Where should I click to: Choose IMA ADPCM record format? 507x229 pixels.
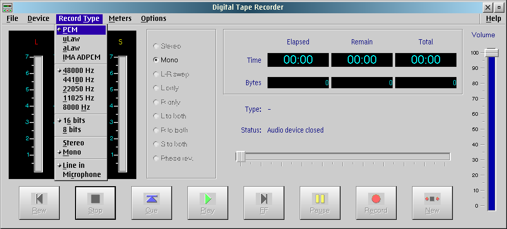[81, 57]
